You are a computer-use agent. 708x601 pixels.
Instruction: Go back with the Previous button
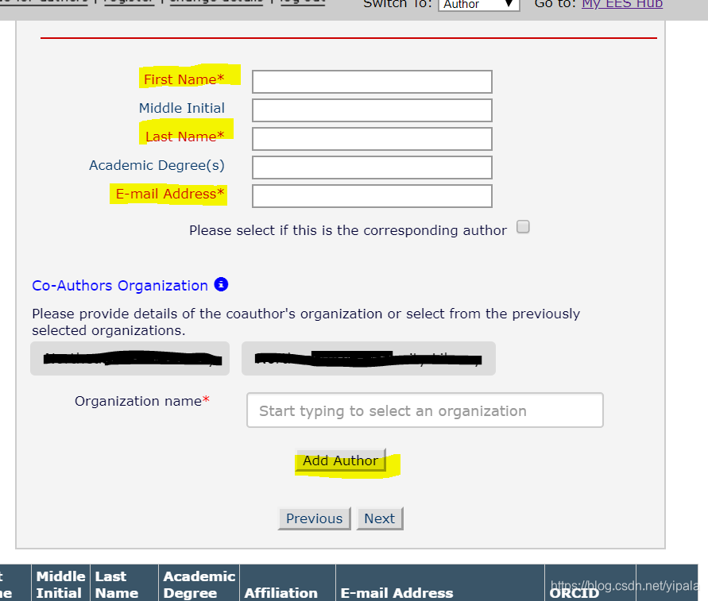click(x=314, y=518)
